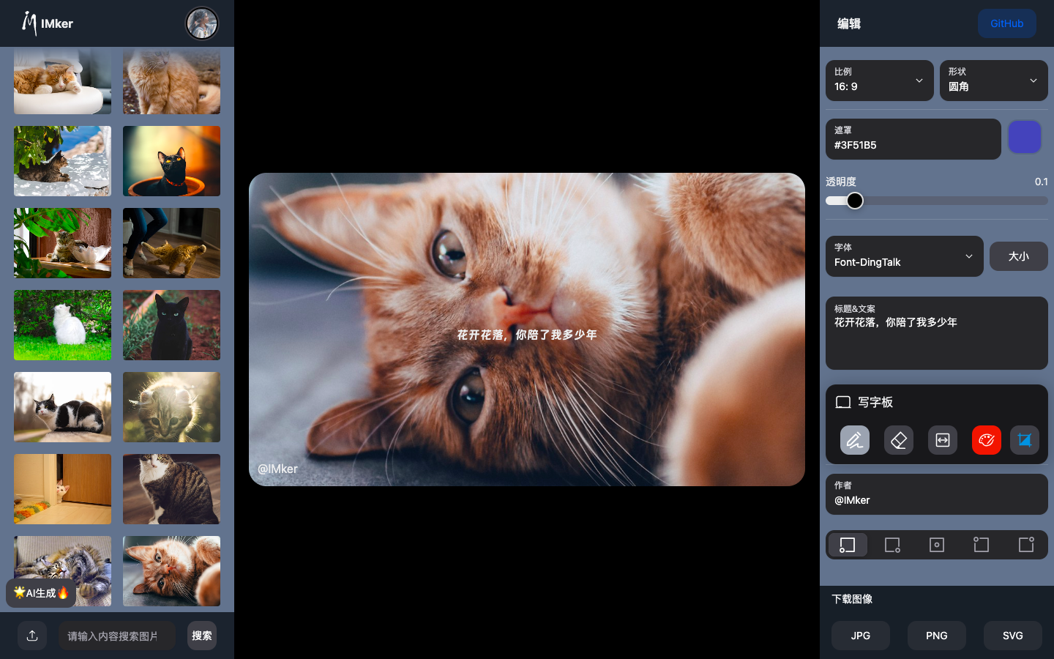Viewport: 1054px width, 659px height.
Task: Click the upload image icon
Action: (x=32, y=636)
